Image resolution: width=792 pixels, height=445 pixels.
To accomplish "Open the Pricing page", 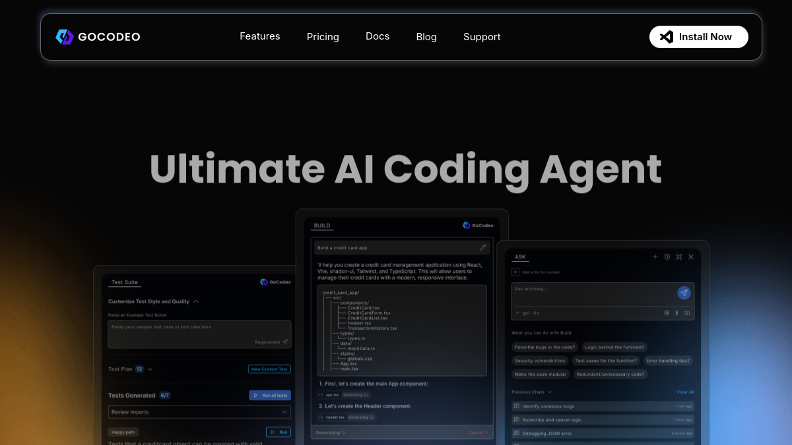I will tap(323, 37).
